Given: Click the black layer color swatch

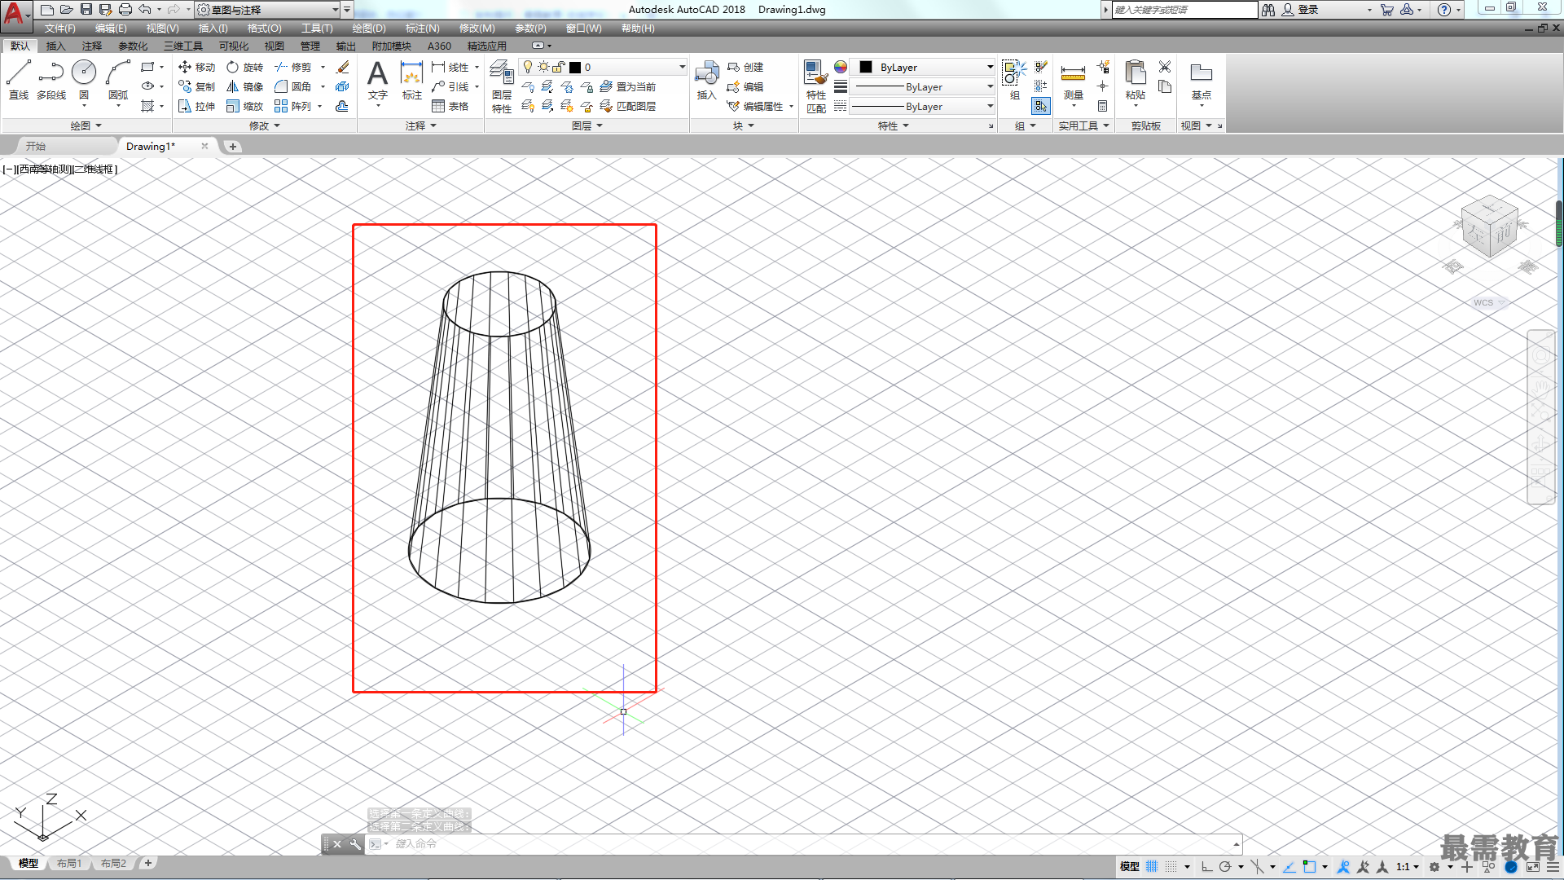Looking at the screenshot, I should [575, 67].
